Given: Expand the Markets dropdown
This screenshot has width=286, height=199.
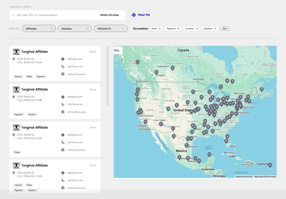Looking at the screenshot, I should pos(75,29).
